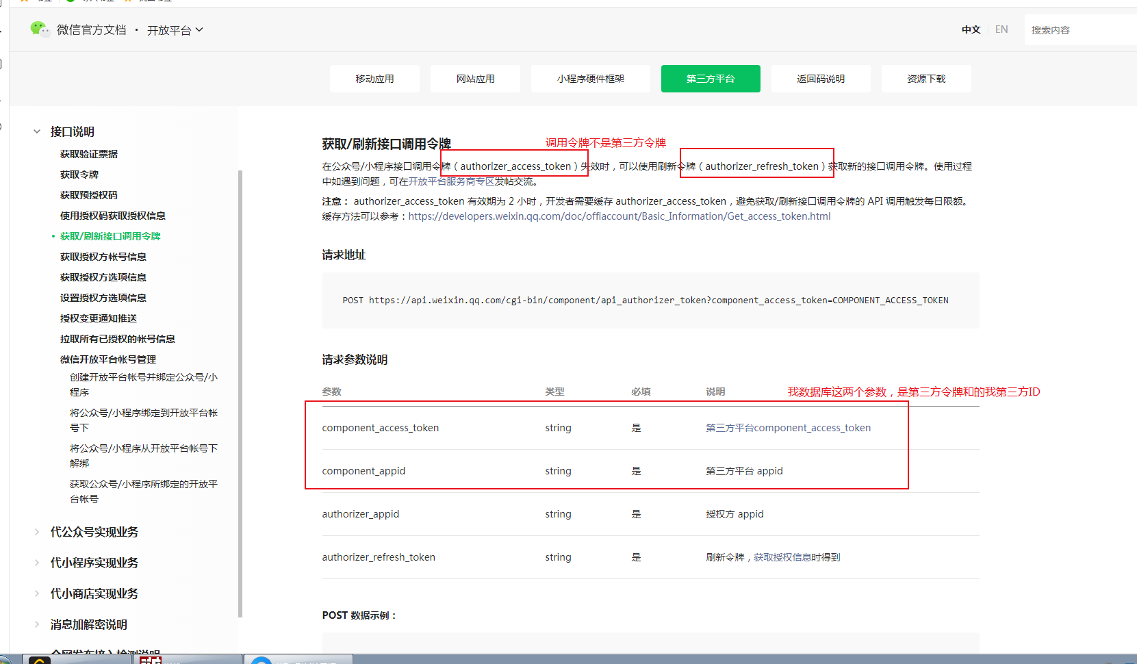Follow the 开放平台服务商专区 link
The width and height of the screenshot is (1137, 664).
pos(452,181)
